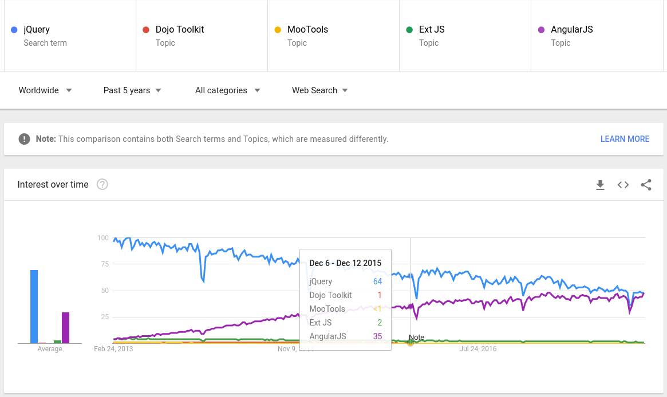
Task: Download the Interest over time data
Action: click(x=600, y=185)
